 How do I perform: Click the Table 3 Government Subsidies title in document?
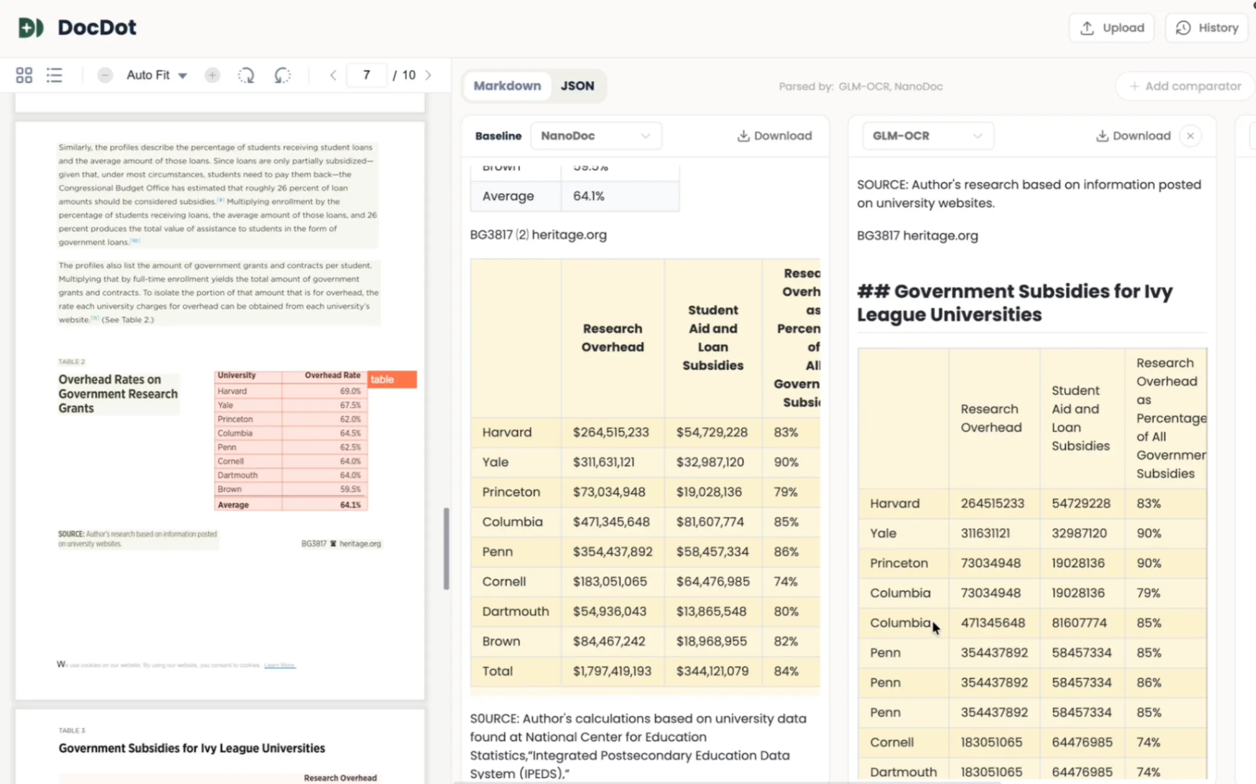(x=192, y=748)
